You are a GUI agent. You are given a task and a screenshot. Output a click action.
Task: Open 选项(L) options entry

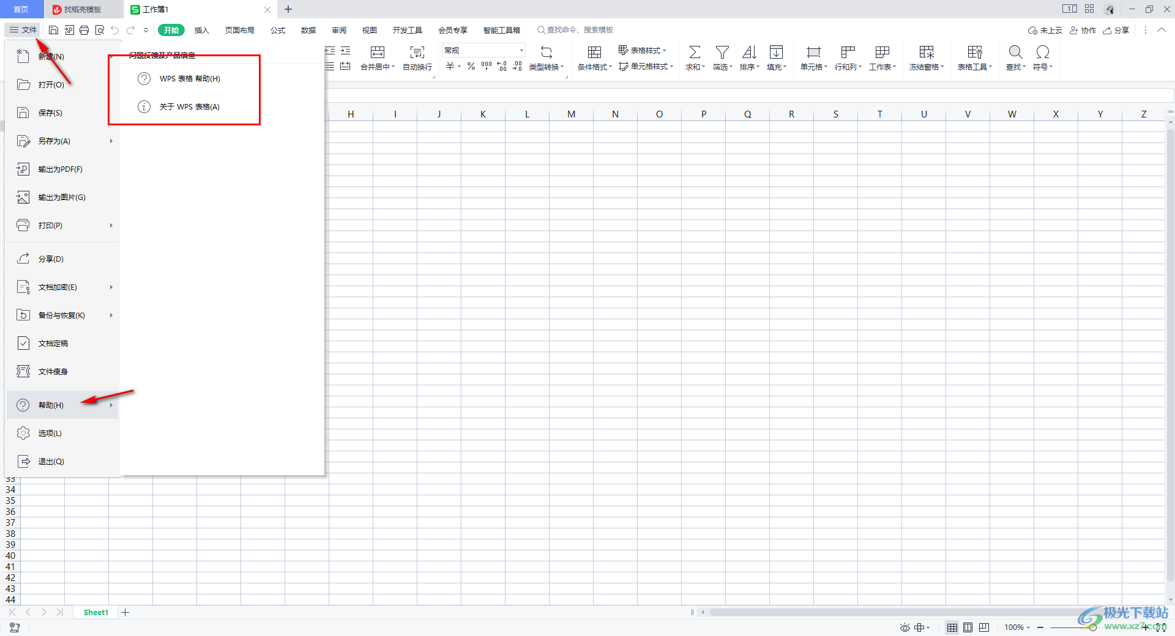62,433
